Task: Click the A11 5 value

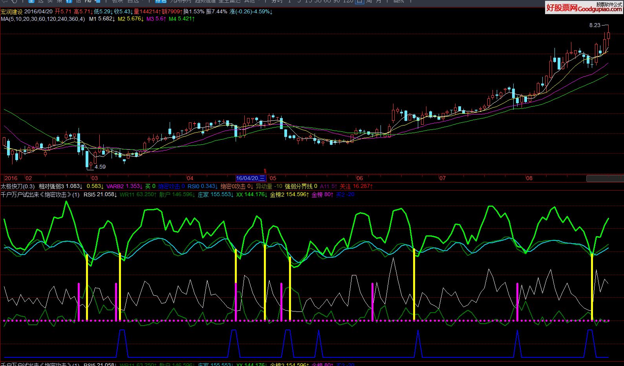Action: 329,186
